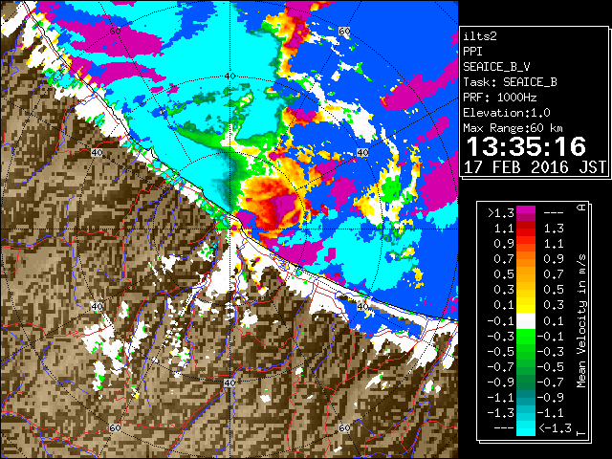
Task: Click the radar origin where dotted axes cross
Action: coord(229,229)
